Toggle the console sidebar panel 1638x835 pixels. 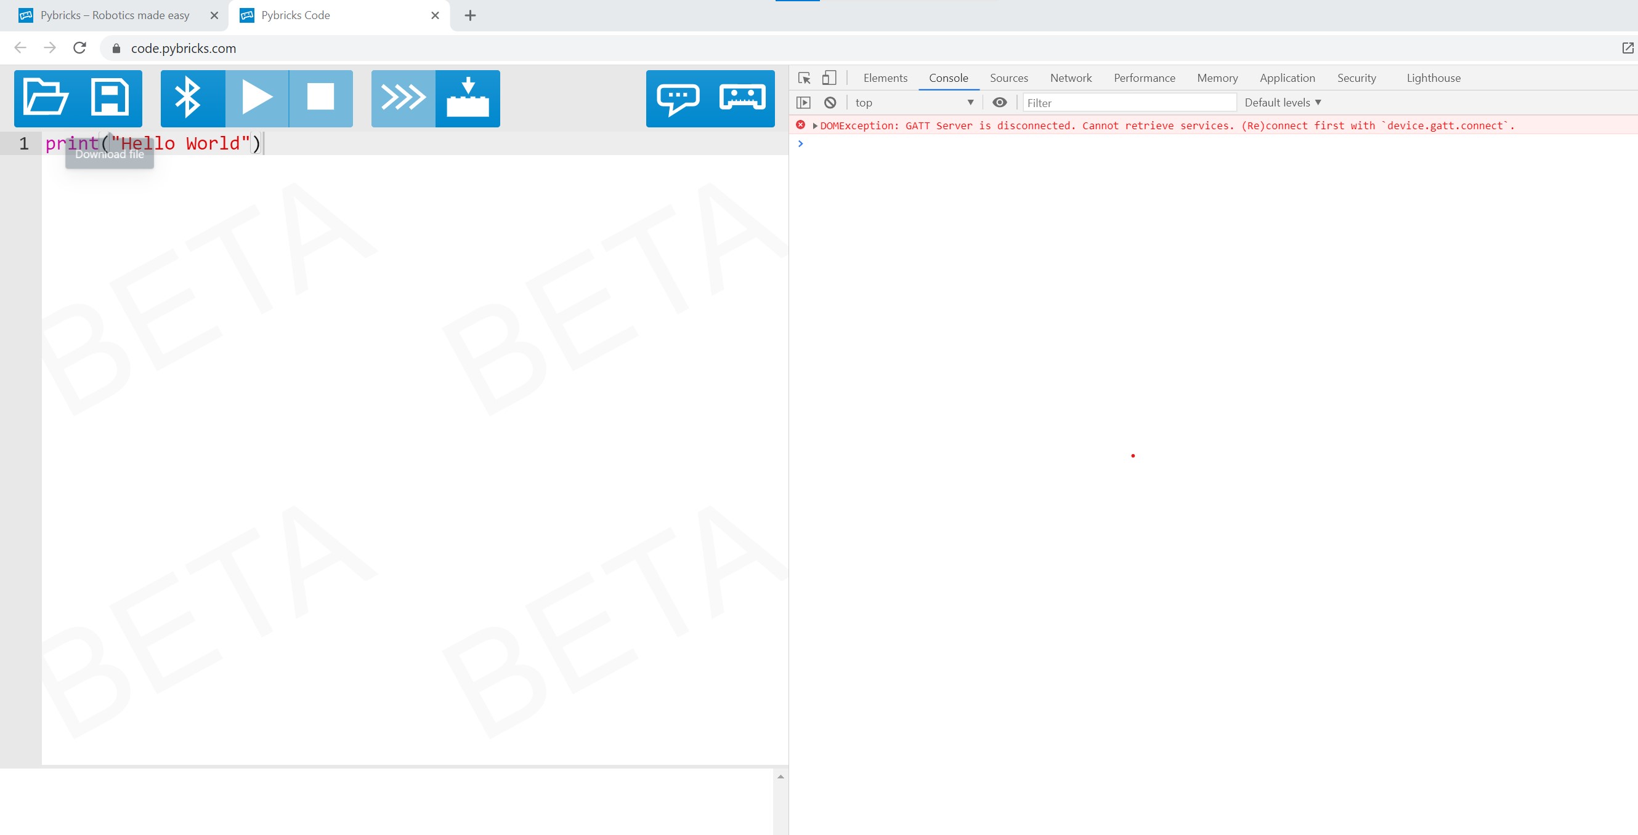tap(804, 103)
